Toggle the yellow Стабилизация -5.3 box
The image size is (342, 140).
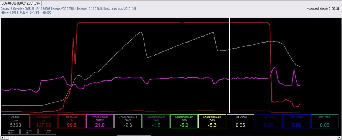[212, 121]
